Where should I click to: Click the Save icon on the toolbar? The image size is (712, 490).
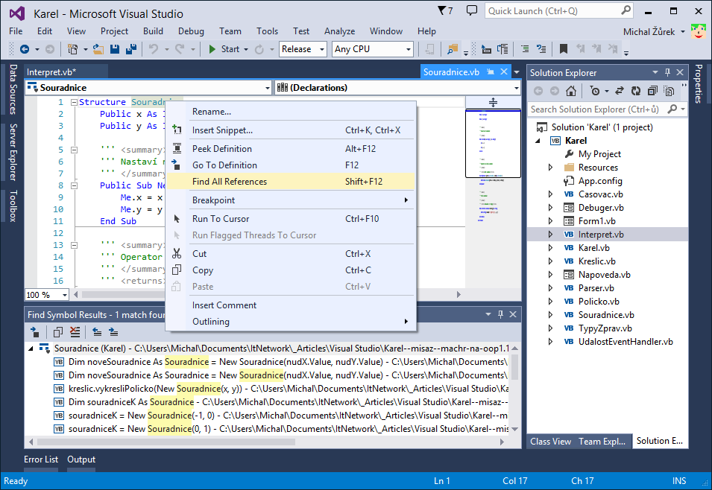coord(115,49)
